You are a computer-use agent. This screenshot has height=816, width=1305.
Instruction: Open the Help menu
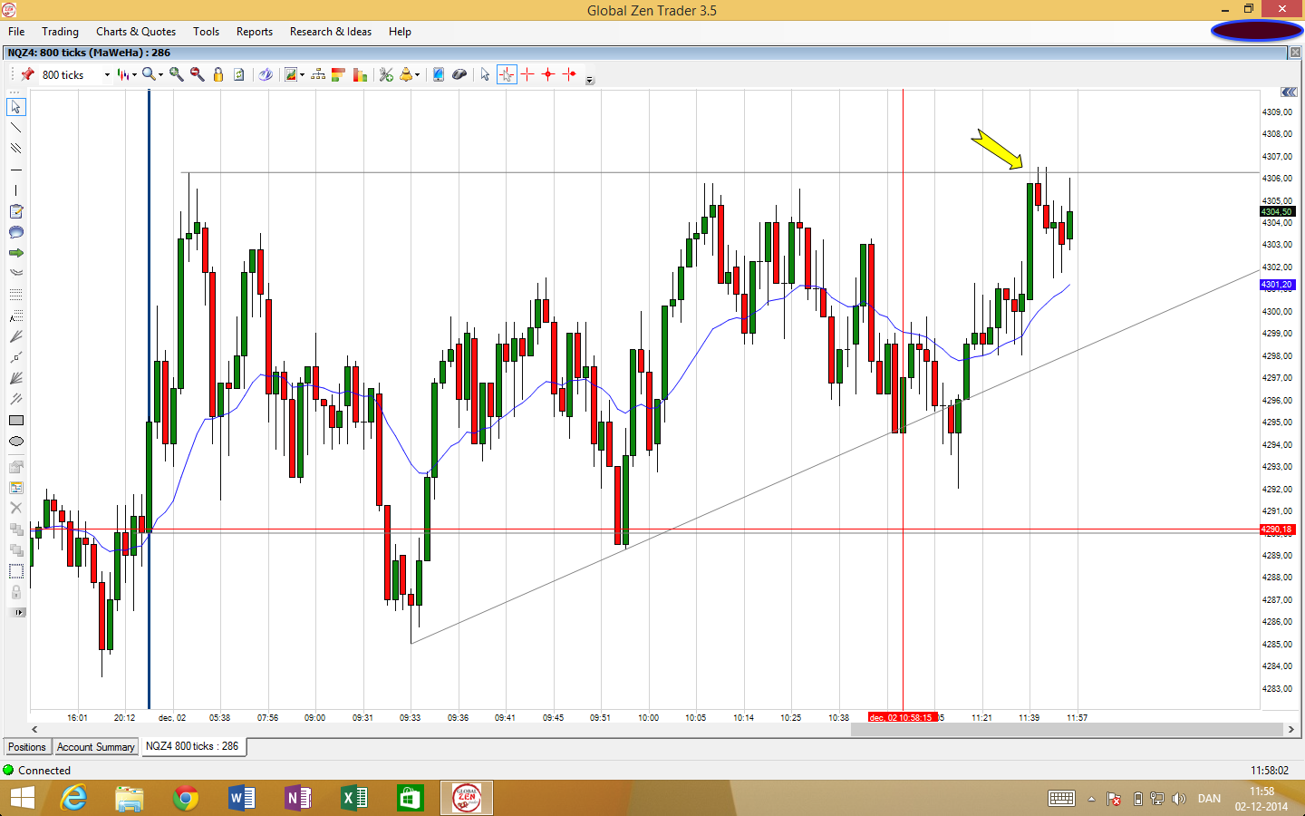pyautogui.click(x=400, y=32)
